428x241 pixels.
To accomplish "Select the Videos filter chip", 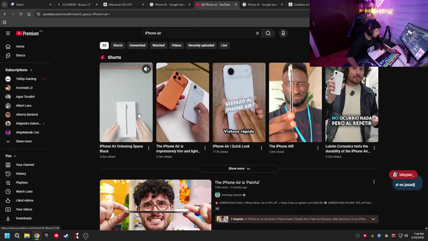I will click(x=177, y=46).
